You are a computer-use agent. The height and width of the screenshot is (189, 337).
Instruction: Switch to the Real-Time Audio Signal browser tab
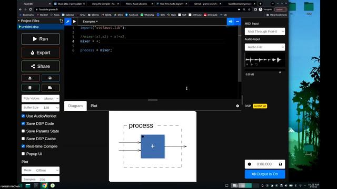(172, 4)
